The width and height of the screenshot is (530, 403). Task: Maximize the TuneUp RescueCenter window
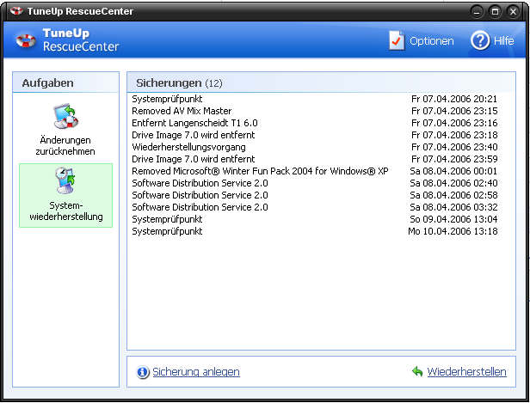point(495,12)
